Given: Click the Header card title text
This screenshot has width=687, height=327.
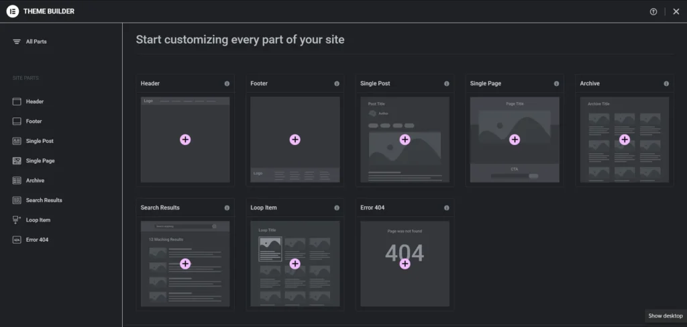Looking at the screenshot, I should (x=150, y=83).
